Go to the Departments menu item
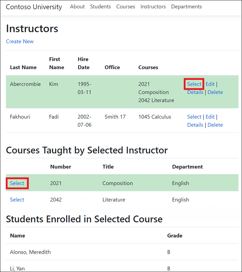 click(186, 6)
